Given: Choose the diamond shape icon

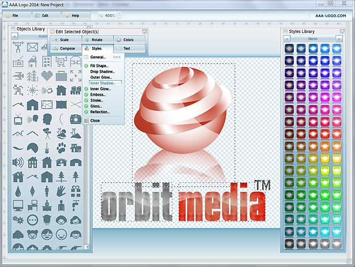Looking at the screenshot, I should pyautogui.click(x=33, y=191).
